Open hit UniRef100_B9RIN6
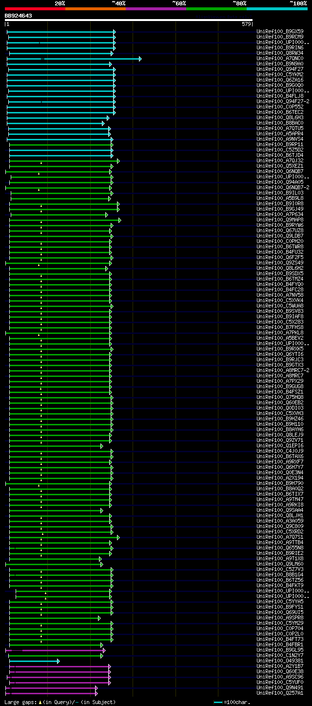The image size is (312, 706). pos(280,47)
